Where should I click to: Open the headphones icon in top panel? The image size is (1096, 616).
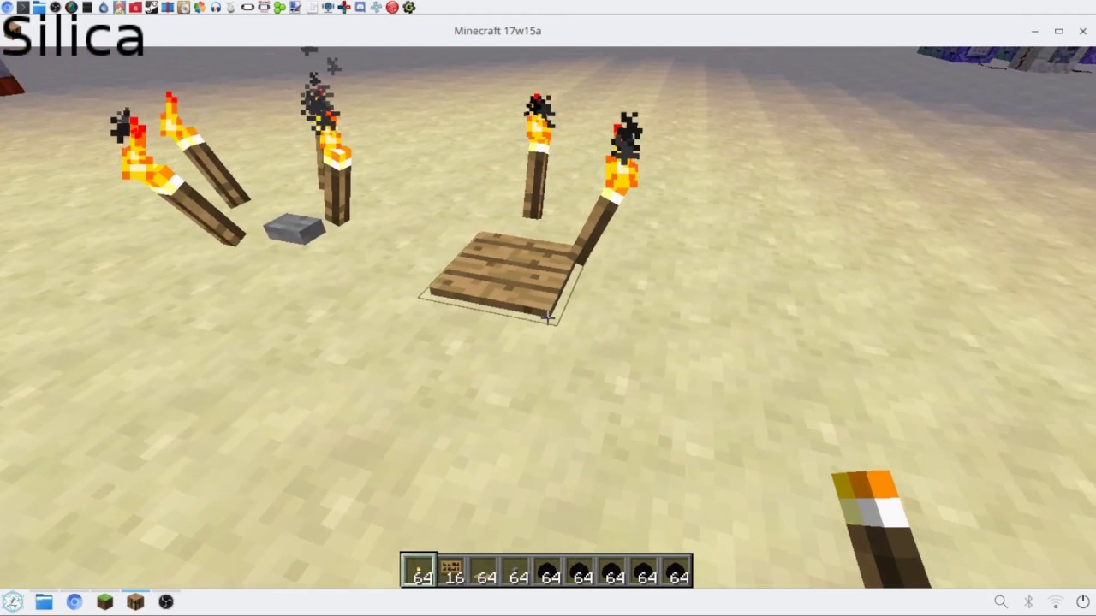216,7
